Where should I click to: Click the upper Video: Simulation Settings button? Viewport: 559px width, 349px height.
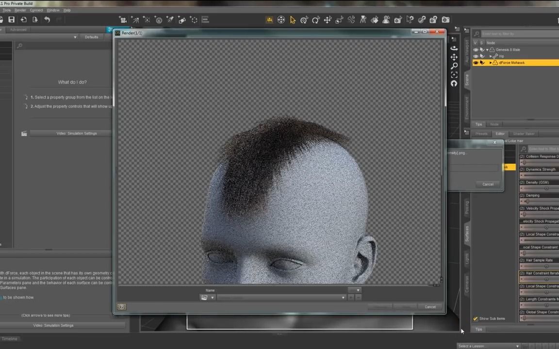tap(76, 134)
